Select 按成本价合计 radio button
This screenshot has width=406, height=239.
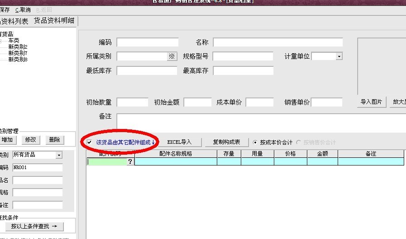click(255, 142)
